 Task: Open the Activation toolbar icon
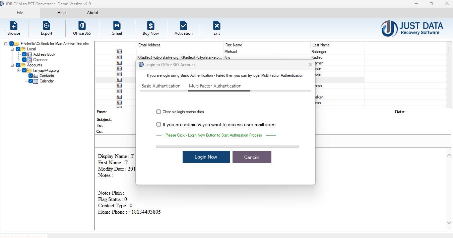[x=184, y=25]
